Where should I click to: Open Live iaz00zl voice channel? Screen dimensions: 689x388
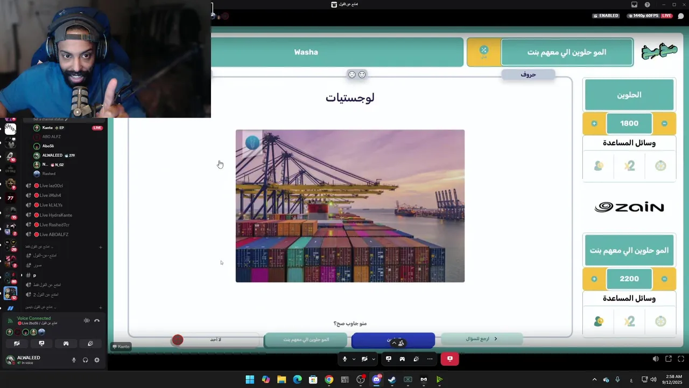click(51, 185)
